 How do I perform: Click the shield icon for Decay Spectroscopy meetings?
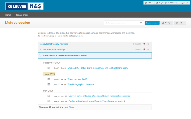144,44
